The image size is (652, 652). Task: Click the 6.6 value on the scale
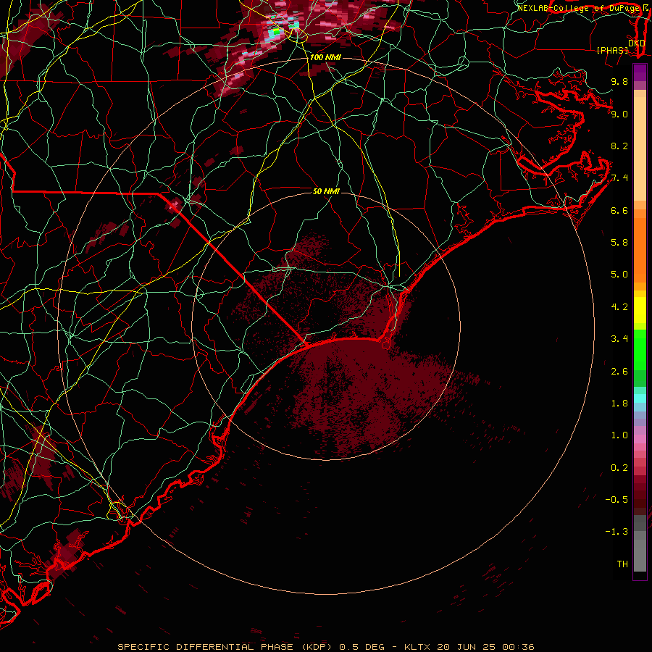[619, 210]
